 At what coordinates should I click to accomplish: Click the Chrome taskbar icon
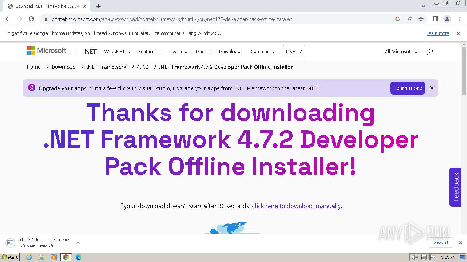tap(66, 257)
